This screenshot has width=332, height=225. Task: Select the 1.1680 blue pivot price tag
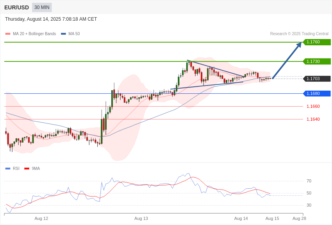[x=317, y=94]
